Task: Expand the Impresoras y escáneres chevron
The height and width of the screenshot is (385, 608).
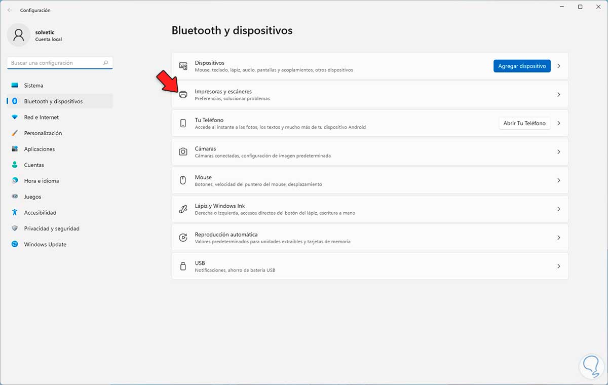Action: pos(559,95)
